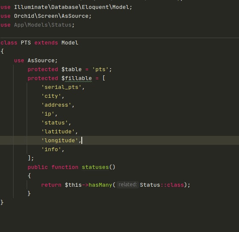This screenshot has height=232, width=239.
Task: Click the 'pts' string value
Action: pos(100,69)
